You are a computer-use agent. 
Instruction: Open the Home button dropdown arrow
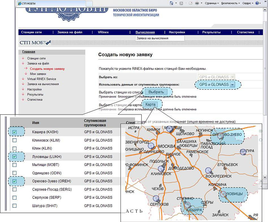[x=176, y=3]
